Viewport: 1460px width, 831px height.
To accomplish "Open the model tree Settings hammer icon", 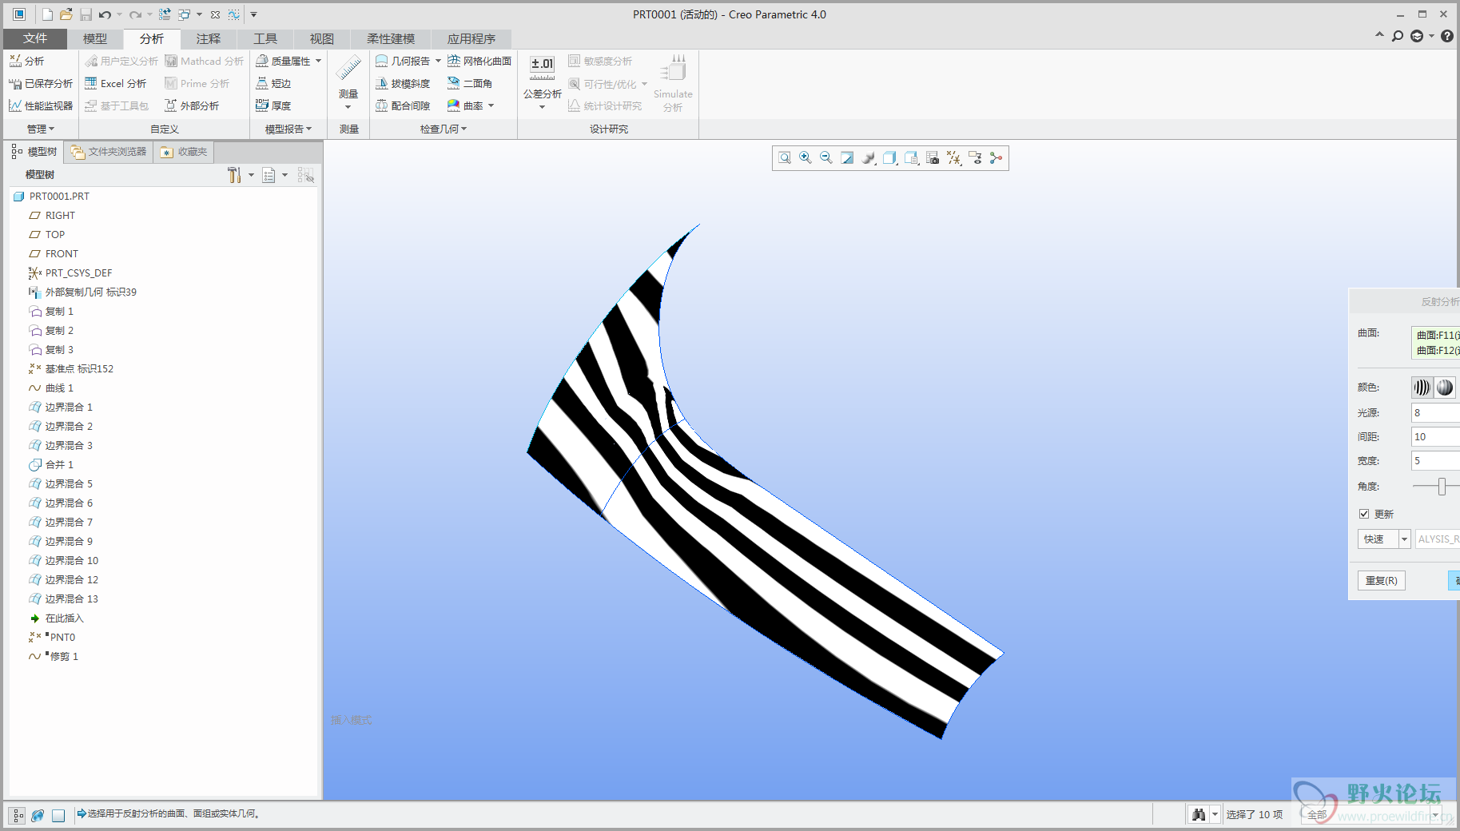I will coord(234,175).
